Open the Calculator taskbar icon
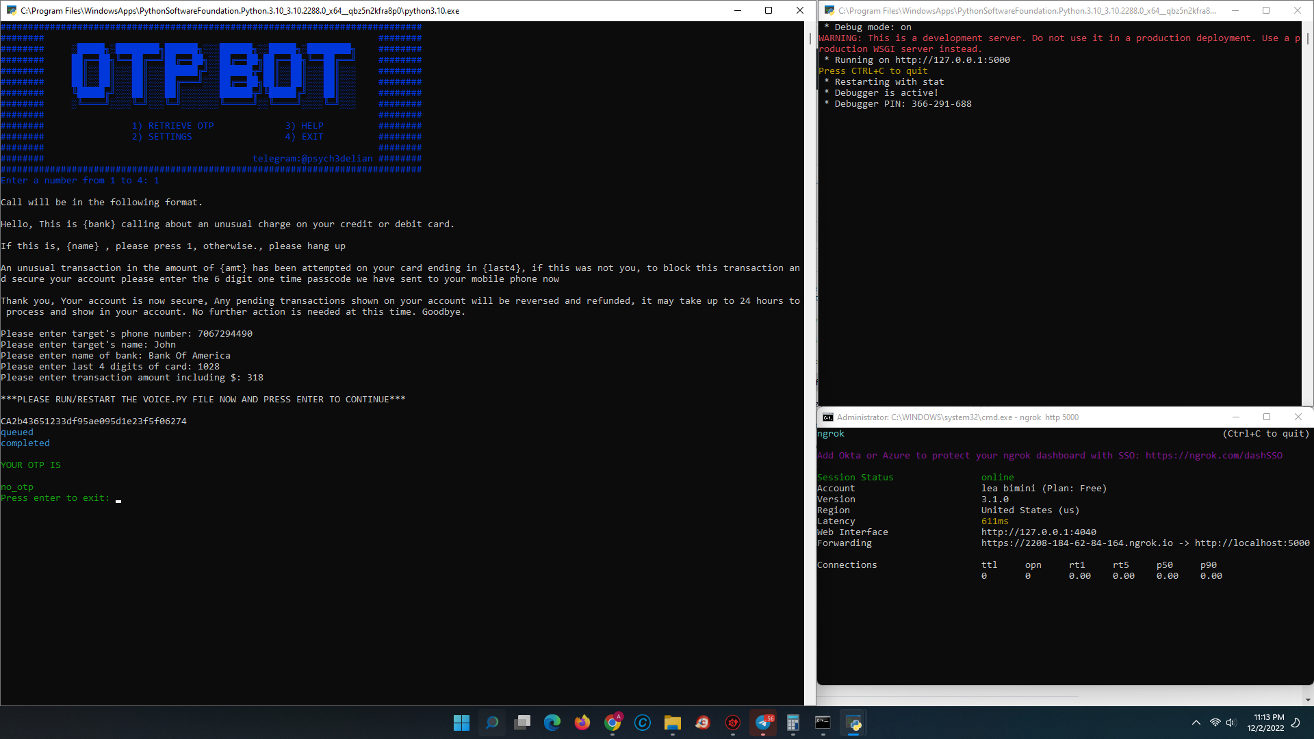The height and width of the screenshot is (739, 1314). click(793, 723)
